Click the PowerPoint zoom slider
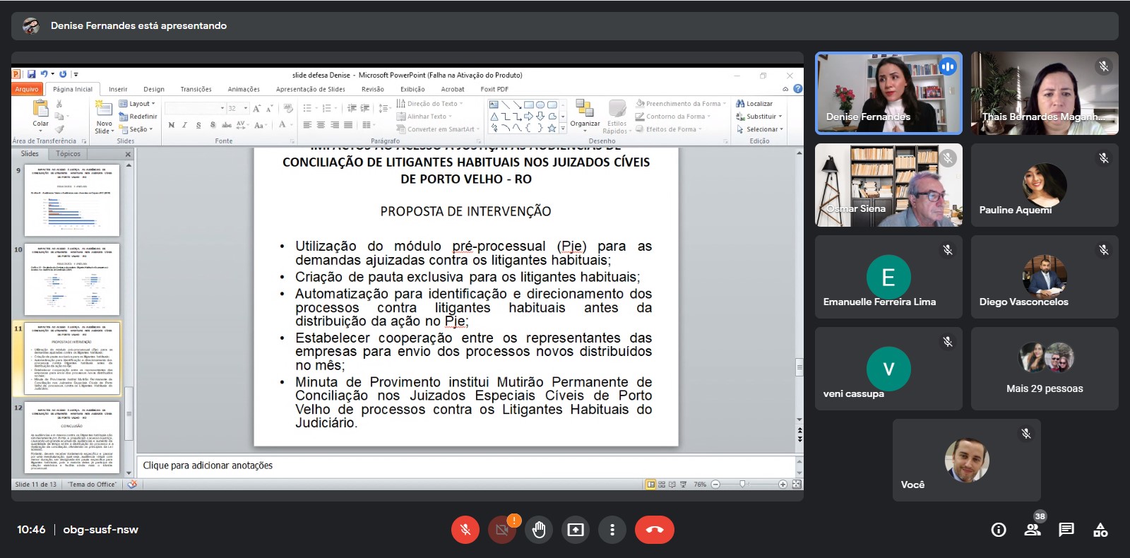Screen dimensions: 1130x558 tap(742, 484)
